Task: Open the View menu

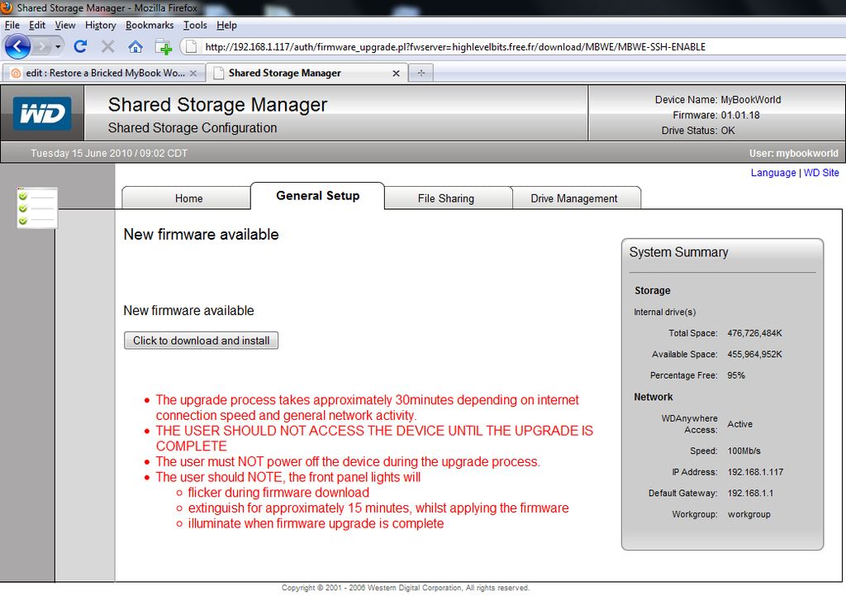Action: pos(64,26)
